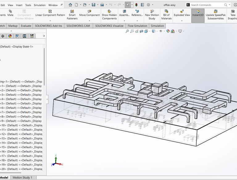Open the DisplayManager appearance tab
Viewport: 237px width, 180px height.
coord(10,36)
